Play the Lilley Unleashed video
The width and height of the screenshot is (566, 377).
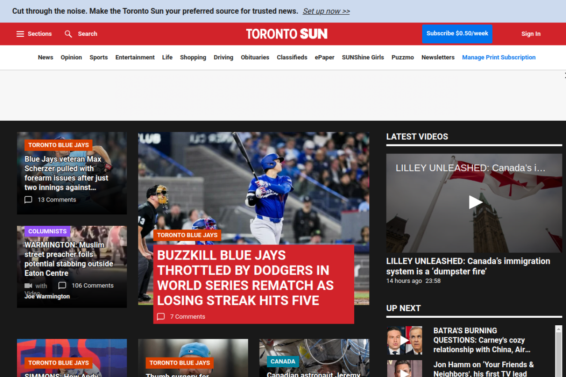click(x=475, y=202)
